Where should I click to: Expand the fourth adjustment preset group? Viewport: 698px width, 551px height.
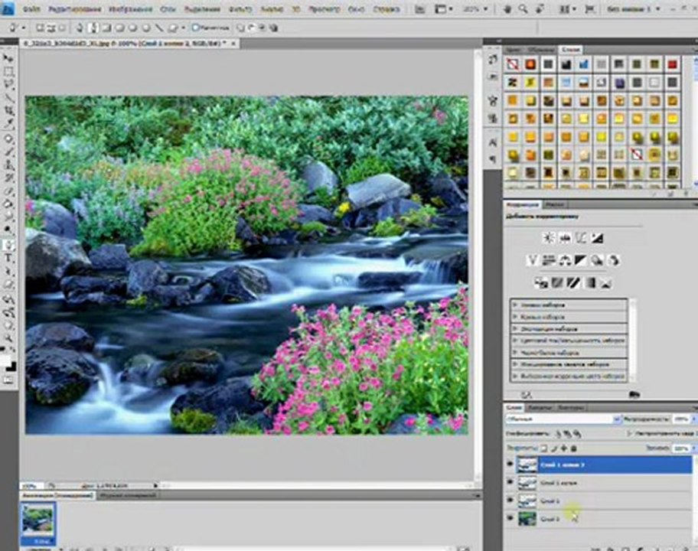[515, 341]
